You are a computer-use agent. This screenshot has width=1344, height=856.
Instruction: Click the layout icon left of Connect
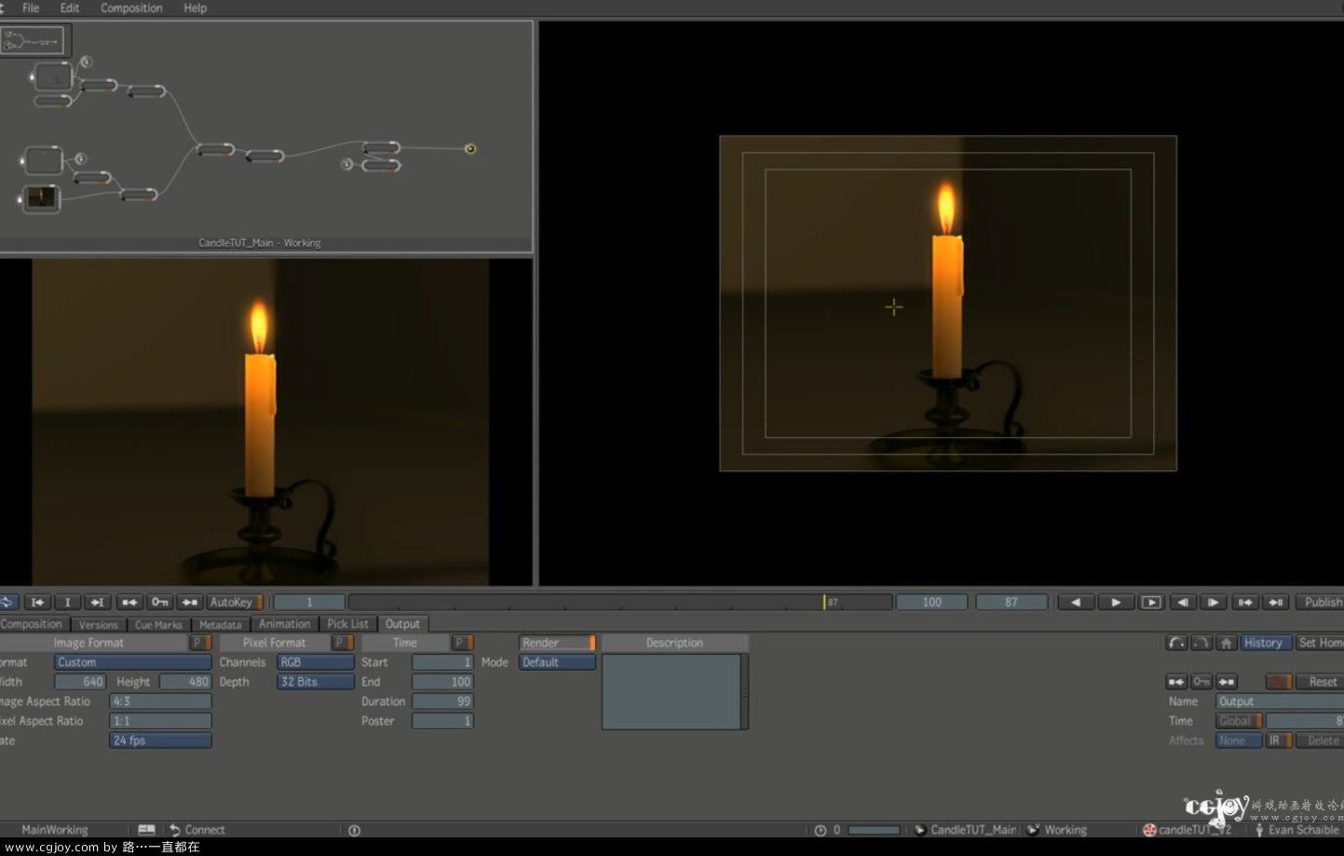click(x=146, y=829)
